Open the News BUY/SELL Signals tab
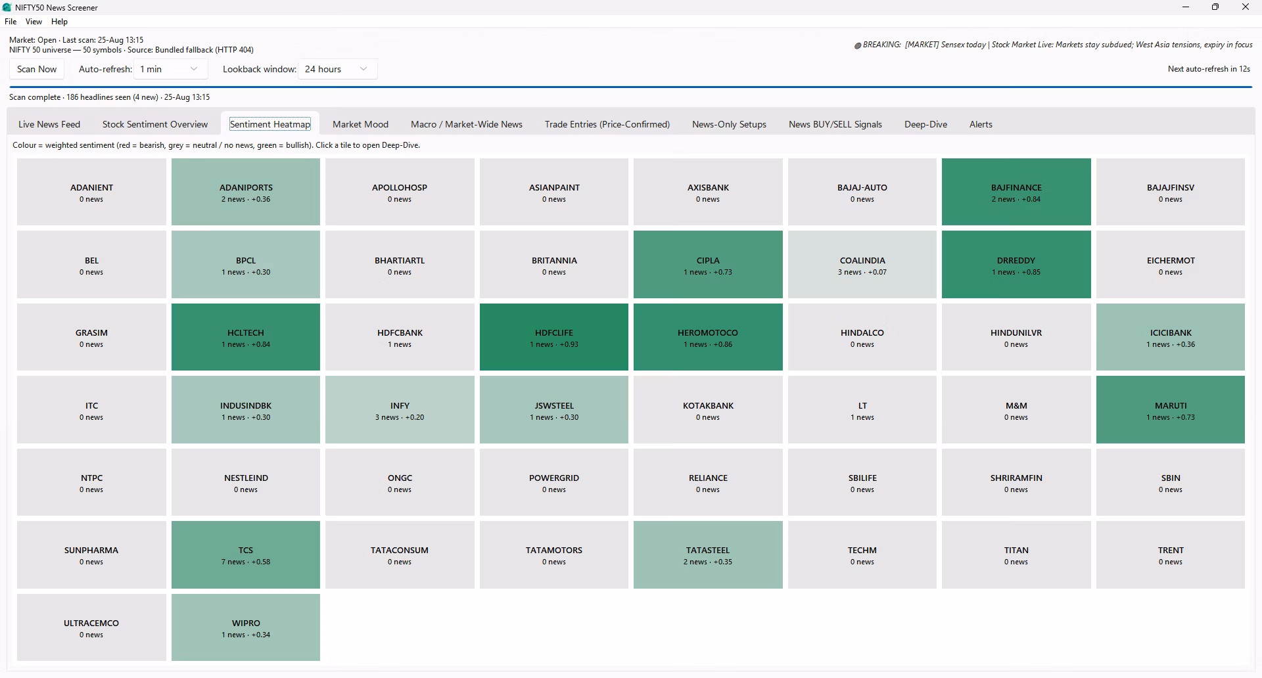 tap(835, 124)
